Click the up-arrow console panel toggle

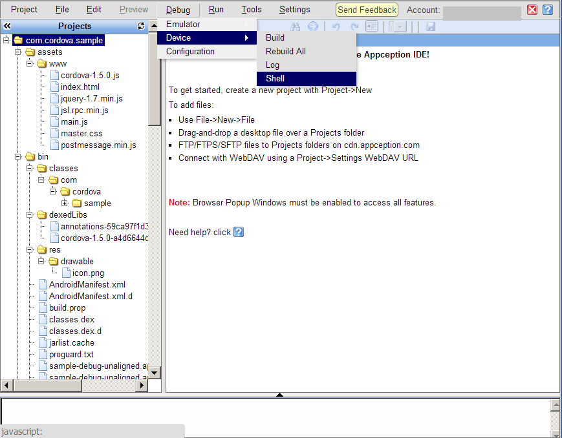(x=279, y=395)
